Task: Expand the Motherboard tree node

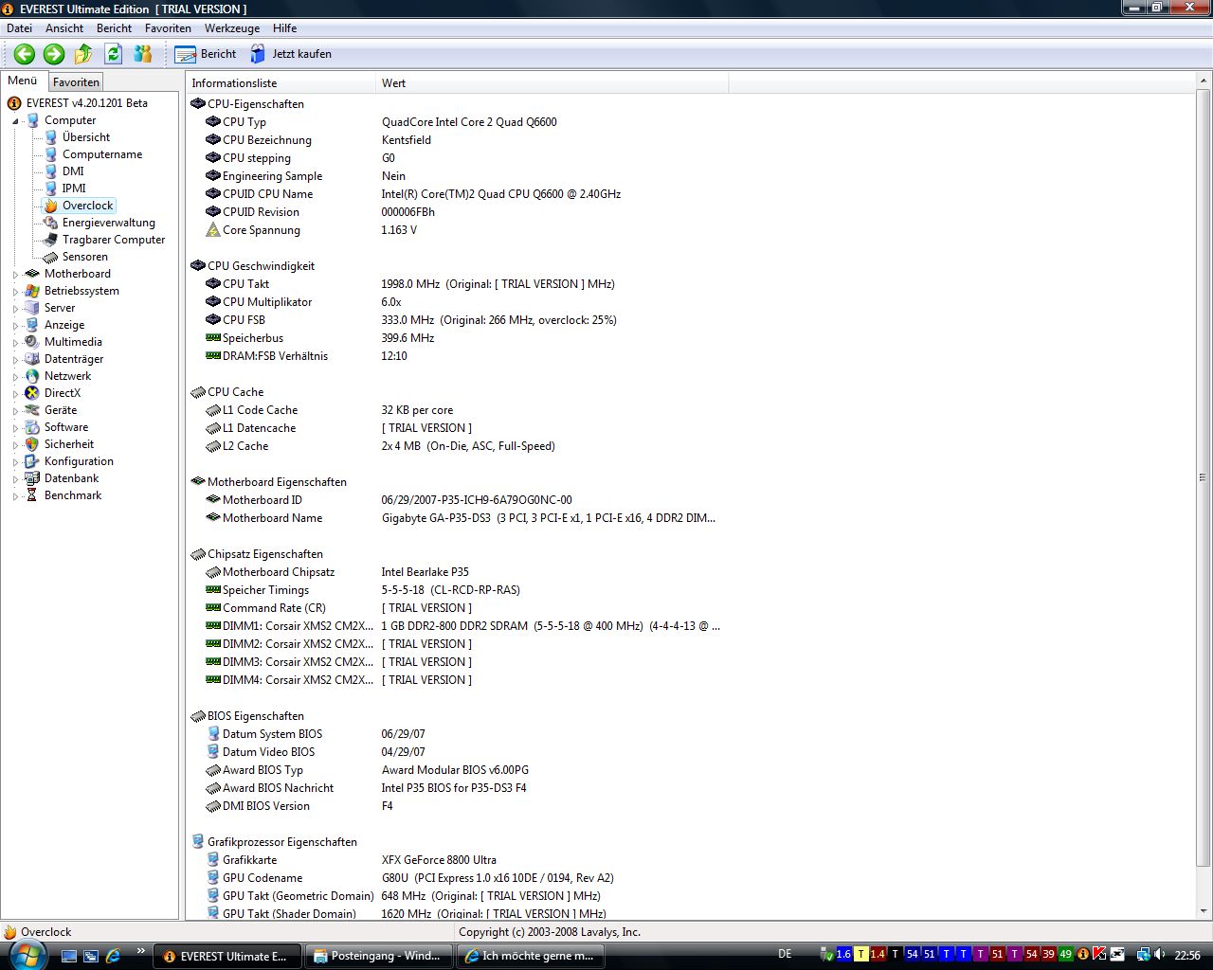Action: pyautogui.click(x=15, y=275)
